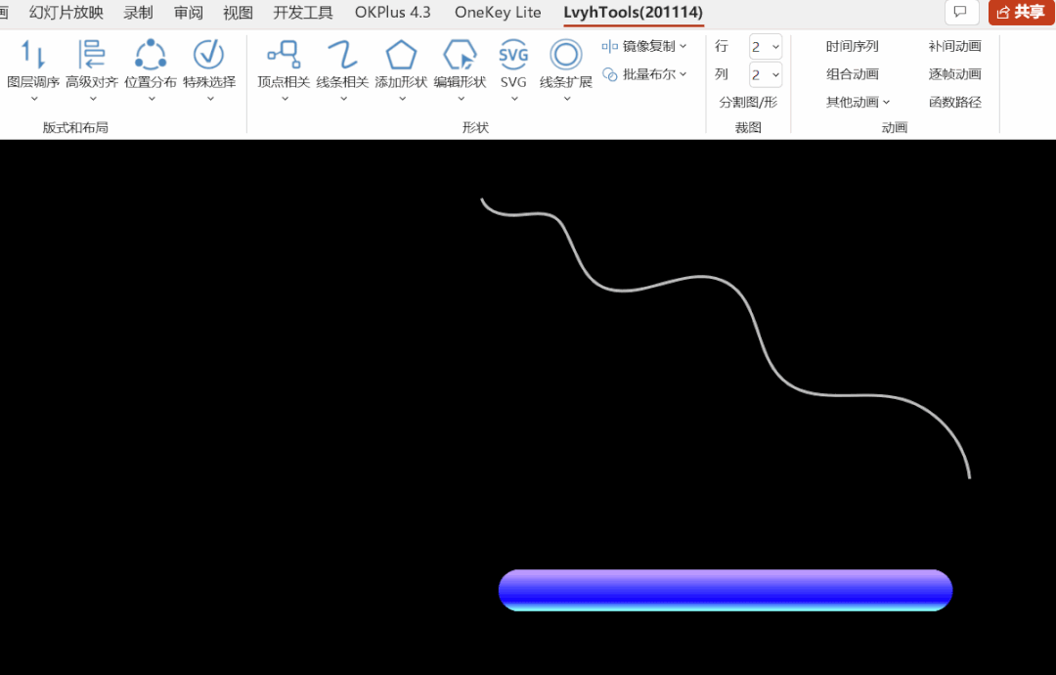This screenshot has width=1056, height=675.
Task: Open the 特殊选择 special selection tool
Action: (209, 66)
